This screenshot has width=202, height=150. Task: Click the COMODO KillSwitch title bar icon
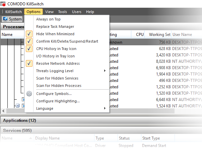pos(3,4)
